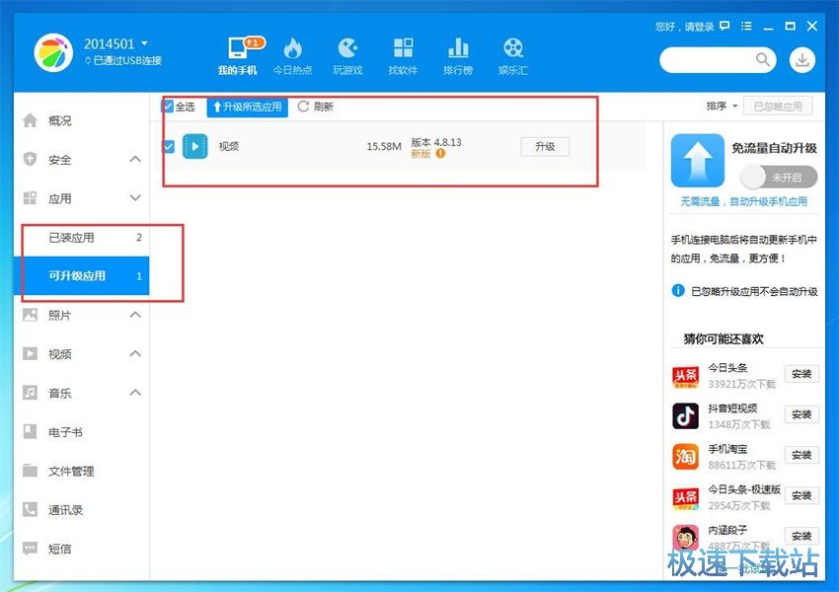The width and height of the screenshot is (839, 592).
Task: Click the 刷新 refresh button
Action: [316, 107]
